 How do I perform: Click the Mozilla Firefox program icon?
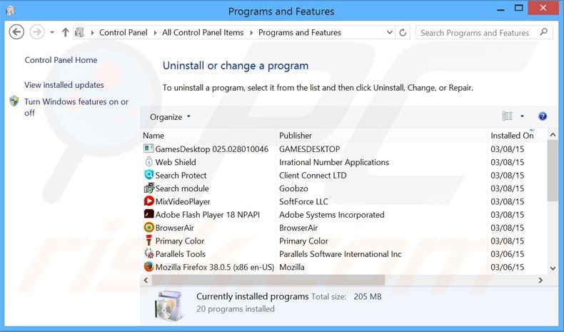pyautogui.click(x=148, y=267)
